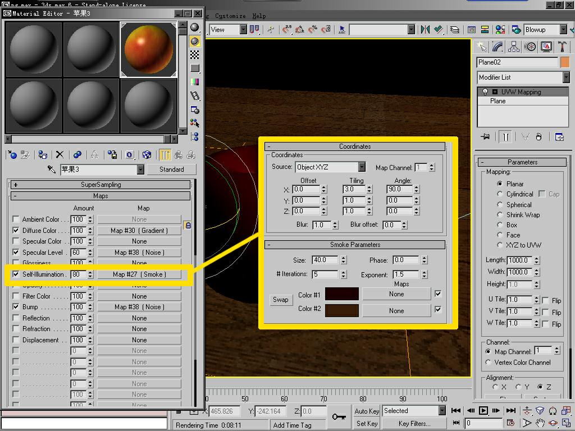Select Spherical mapping radio button

499,204
